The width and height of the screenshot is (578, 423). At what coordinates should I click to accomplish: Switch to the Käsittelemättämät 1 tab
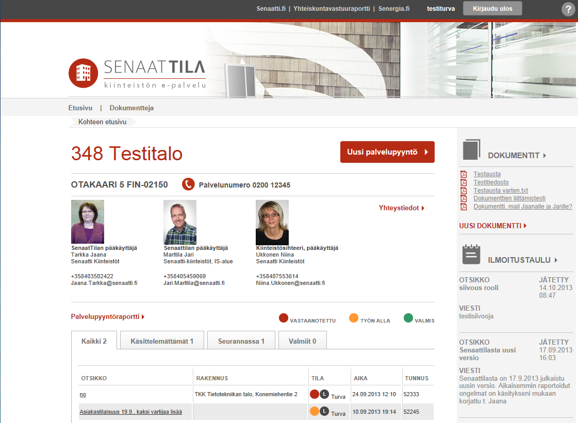(162, 341)
